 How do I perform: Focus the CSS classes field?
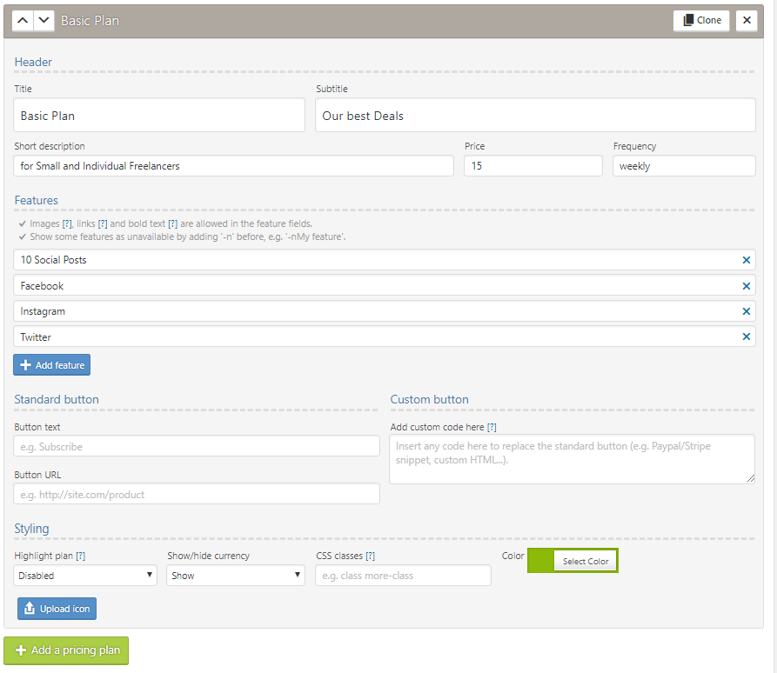[x=403, y=576]
